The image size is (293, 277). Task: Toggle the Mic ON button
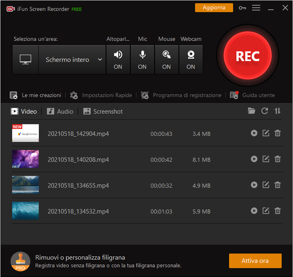tap(142, 59)
